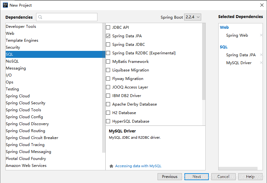Enable Spring Data R2DBC Experimental checkbox
Viewport: 267px width, 183px height.
[108, 53]
